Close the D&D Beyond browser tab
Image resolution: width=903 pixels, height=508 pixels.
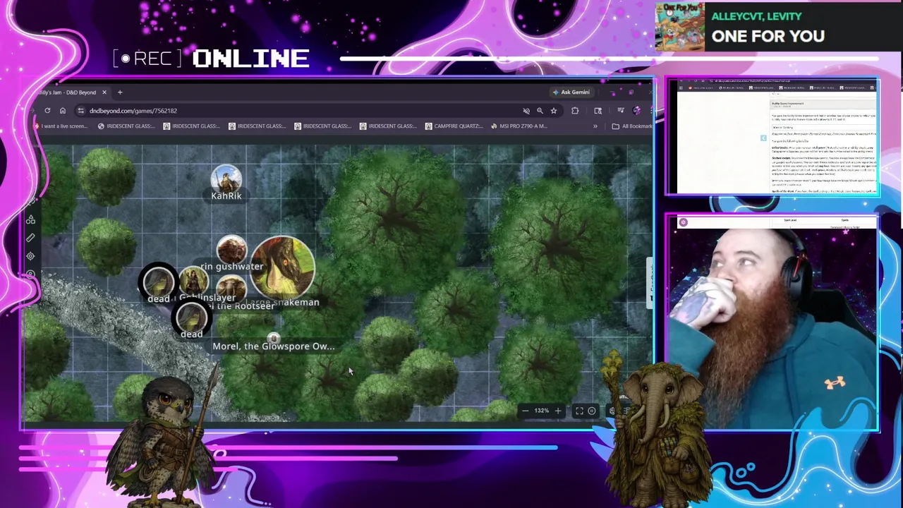tap(104, 92)
